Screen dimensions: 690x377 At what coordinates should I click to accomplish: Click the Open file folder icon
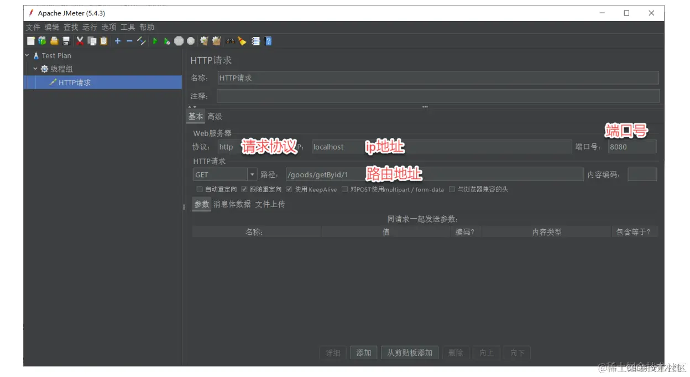pyautogui.click(x=54, y=41)
